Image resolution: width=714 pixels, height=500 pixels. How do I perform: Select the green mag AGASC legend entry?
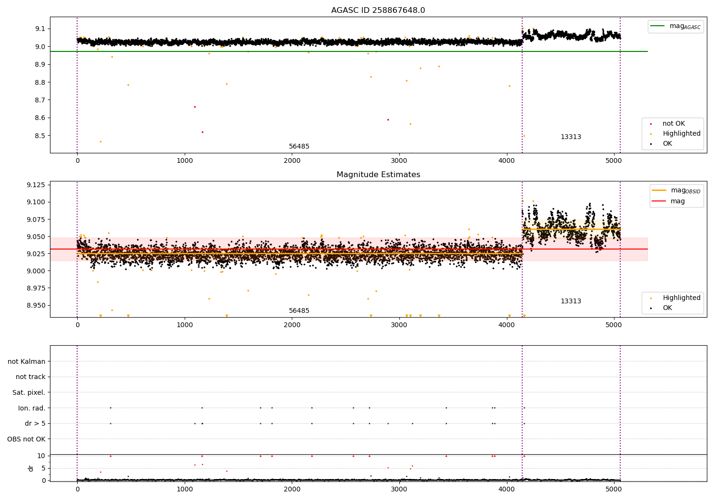coord(675,26)
